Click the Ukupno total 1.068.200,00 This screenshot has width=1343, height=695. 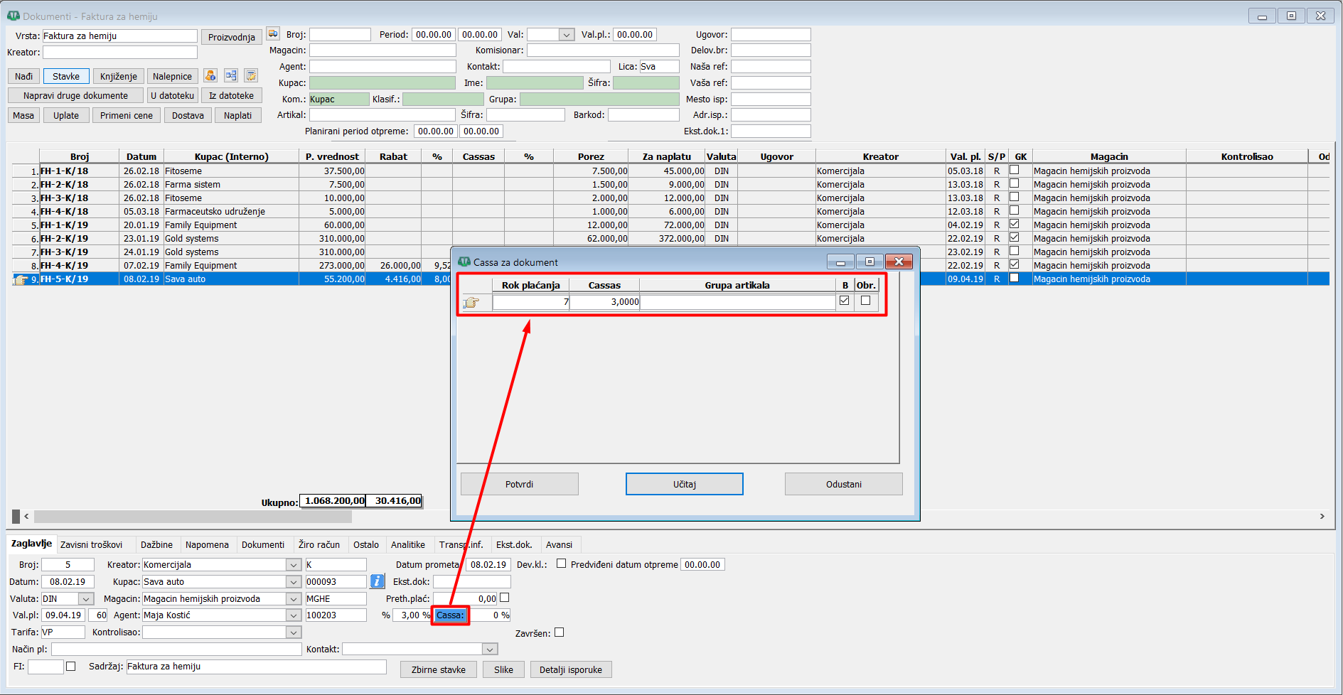click(333, 501)
